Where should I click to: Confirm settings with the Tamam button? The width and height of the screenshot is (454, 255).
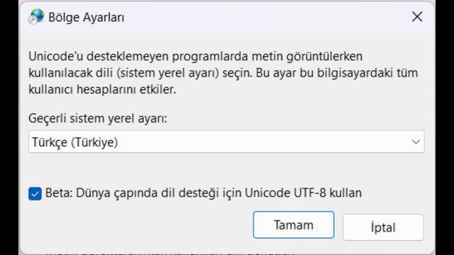click(x=294, y=225)
